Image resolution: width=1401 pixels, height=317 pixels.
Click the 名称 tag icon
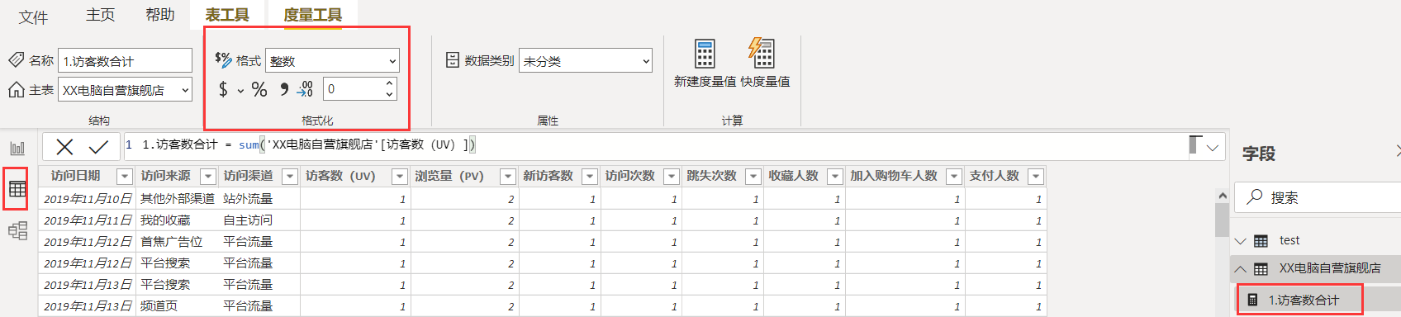coord(17,59)
